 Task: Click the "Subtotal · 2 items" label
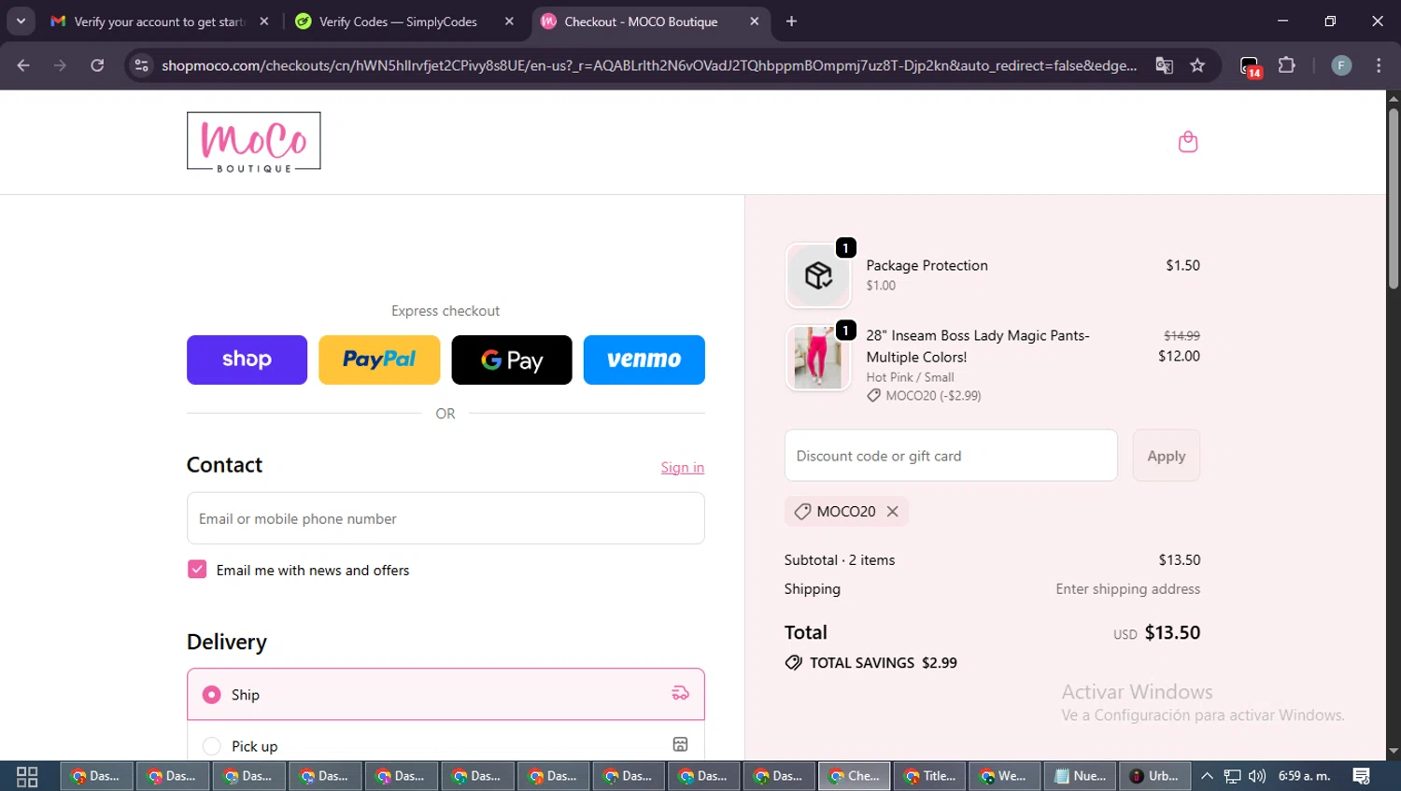pyautogui.click(x=840, y=560)
